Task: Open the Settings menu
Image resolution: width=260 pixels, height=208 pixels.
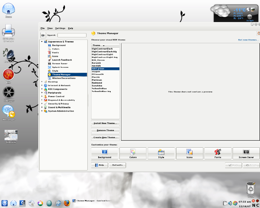Action: [60, 28]
